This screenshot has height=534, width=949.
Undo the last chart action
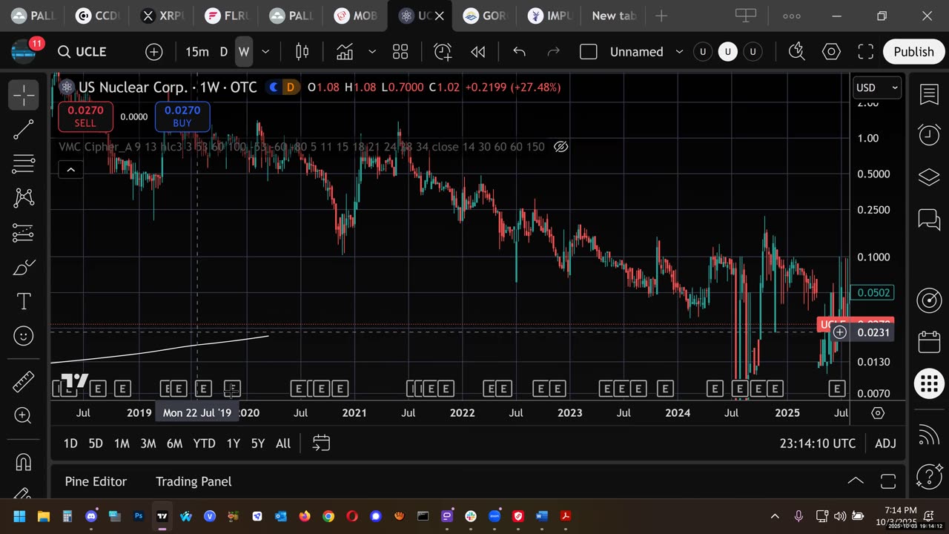[519, 51]
